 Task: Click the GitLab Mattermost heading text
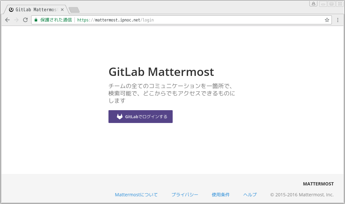[161, 72]
